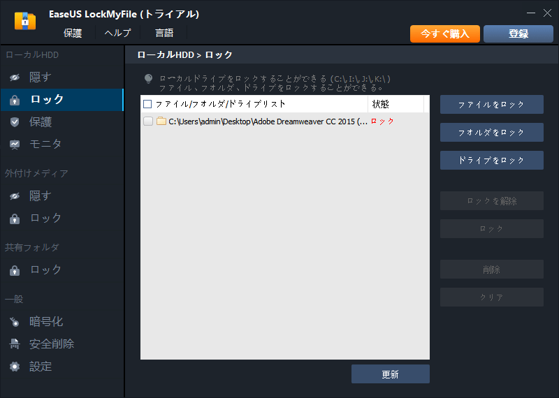Click the ファイルをロック button
Screen dimensions: 559x398
click(492, 105)
